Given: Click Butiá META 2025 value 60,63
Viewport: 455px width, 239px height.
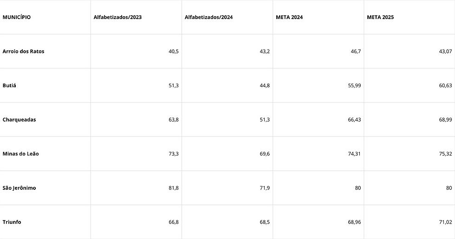Looking at the screenshot, I should tap(445, 86).
